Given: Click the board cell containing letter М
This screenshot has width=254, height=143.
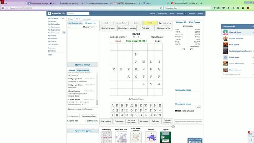Looking at the screenshot, I should pyautogui.click(x=136, y=54).
